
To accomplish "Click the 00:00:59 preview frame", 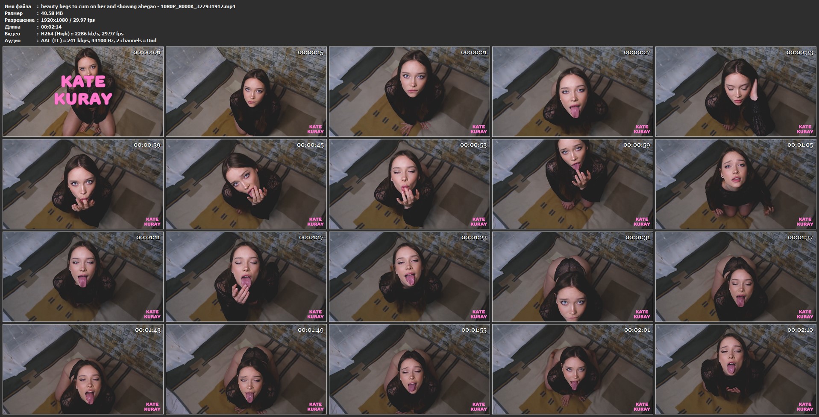I will 572,184.
